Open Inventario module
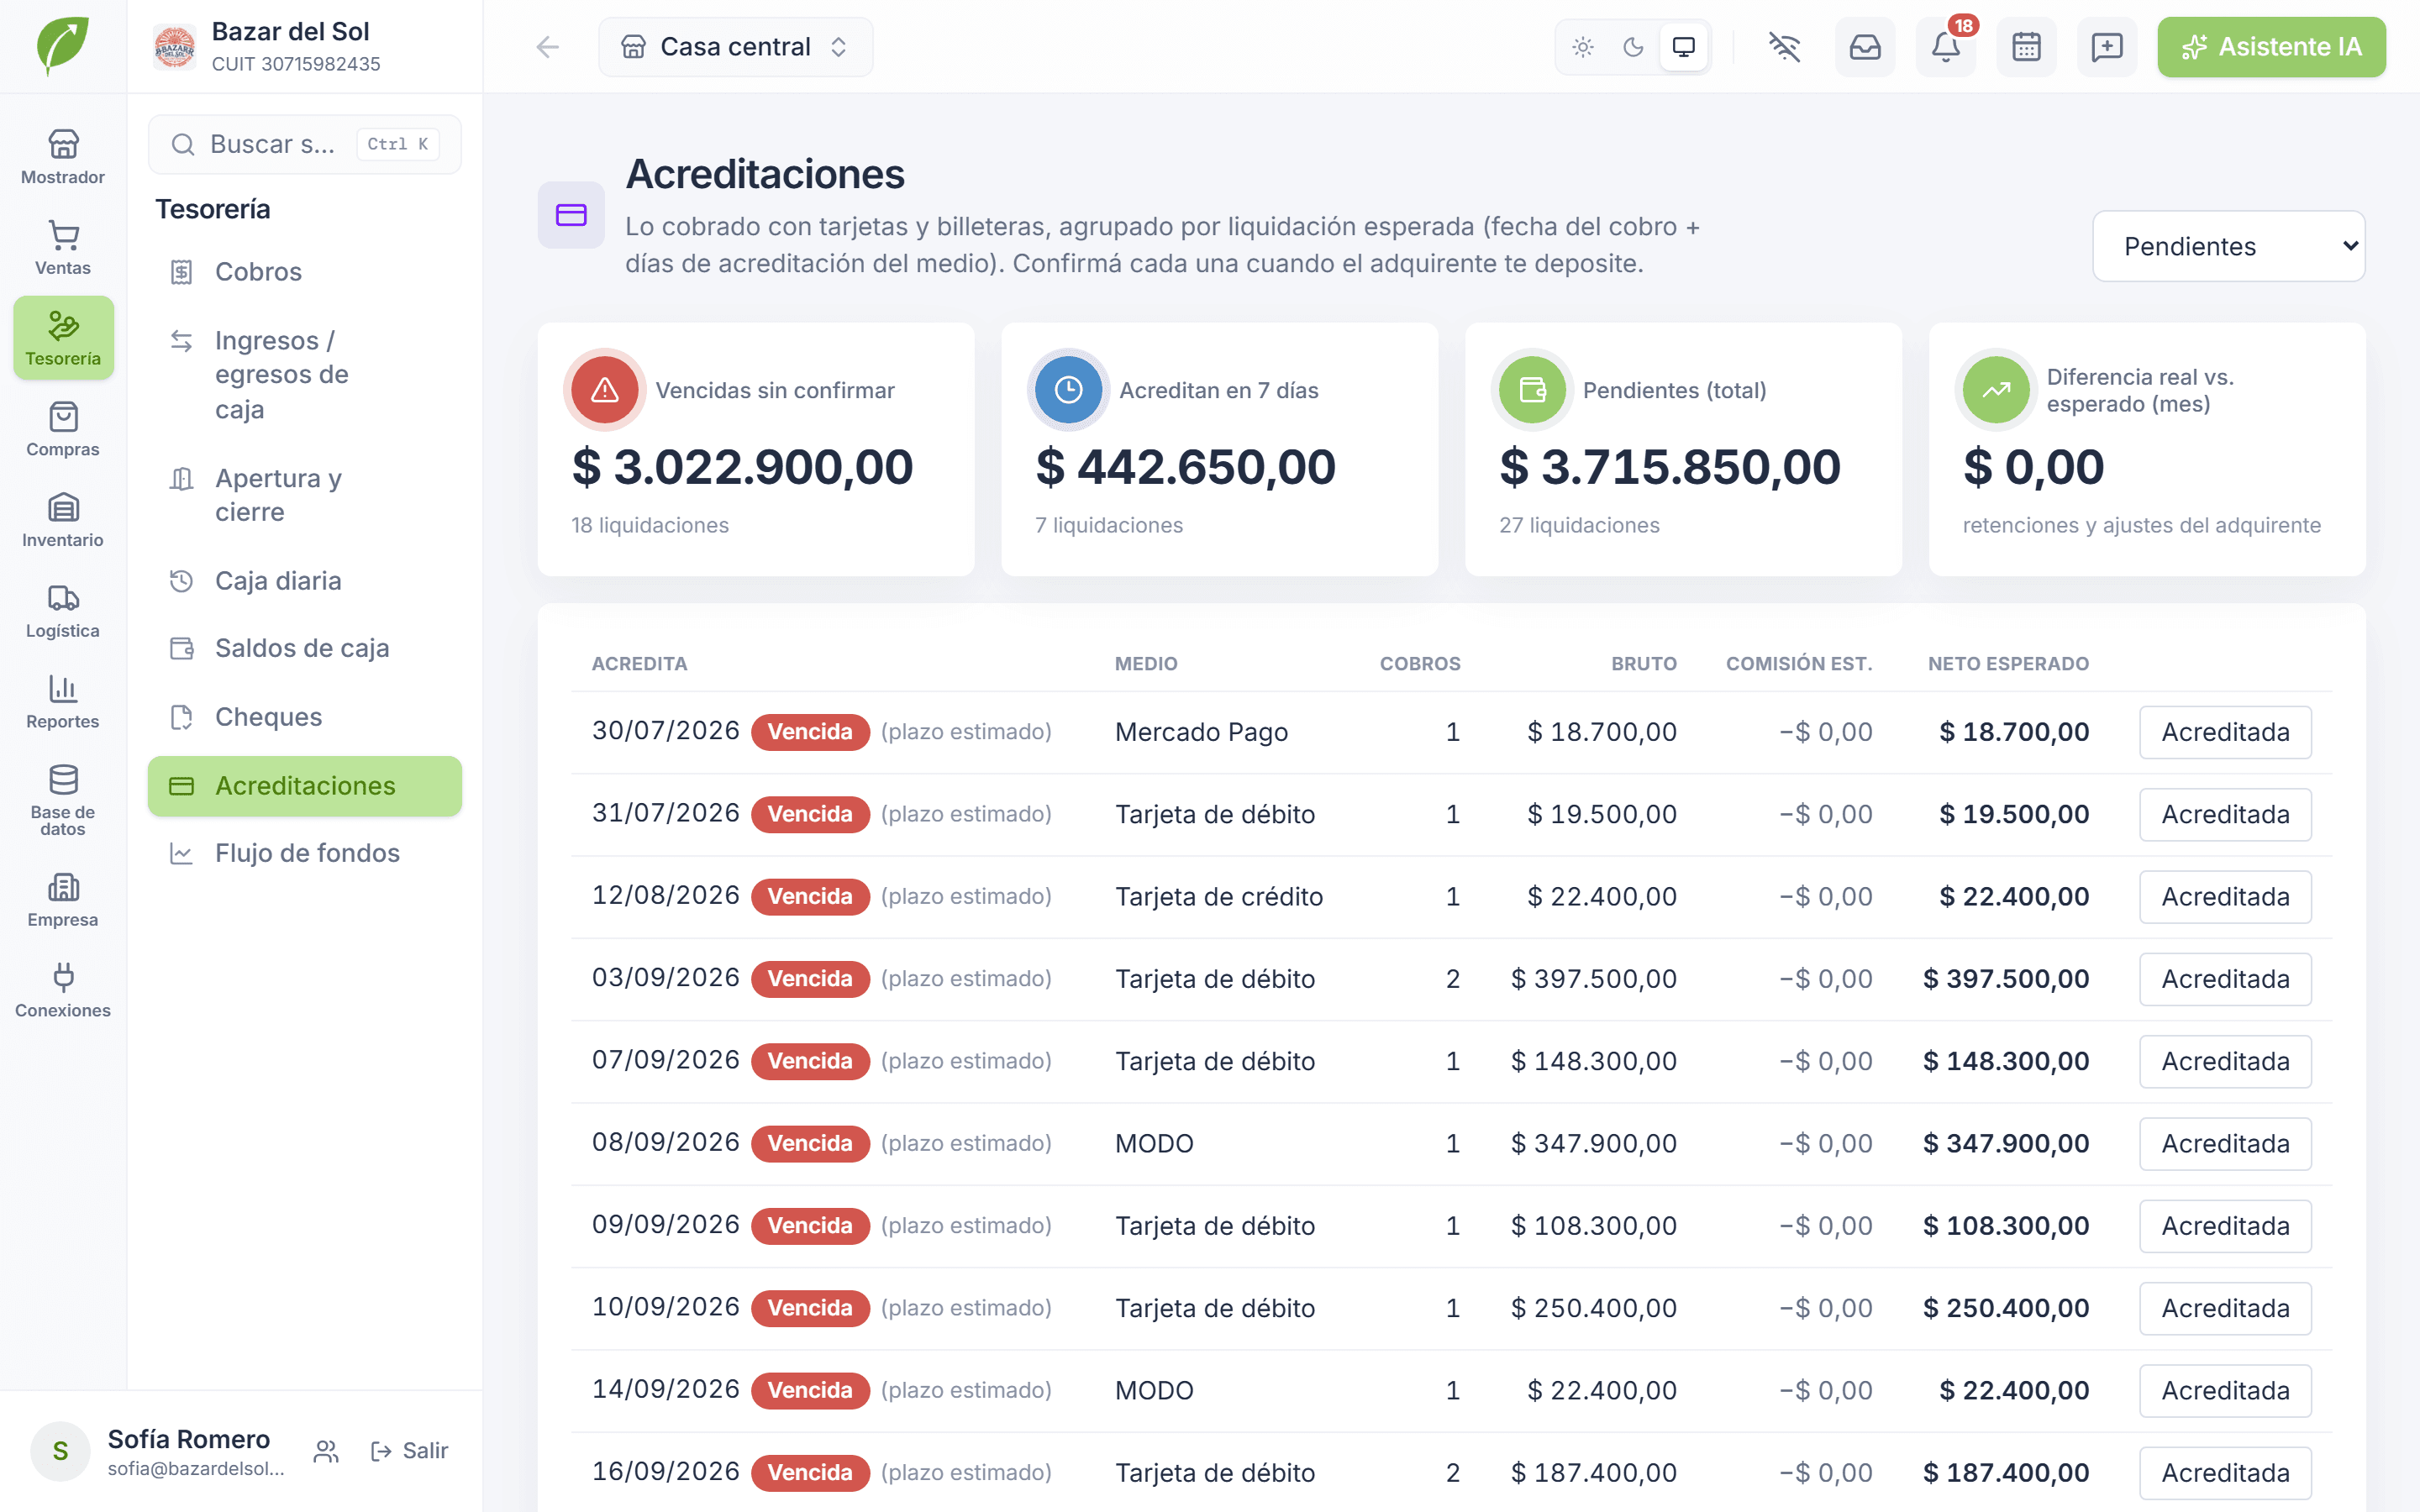2420x1512 pixels. tap(62, 520)
